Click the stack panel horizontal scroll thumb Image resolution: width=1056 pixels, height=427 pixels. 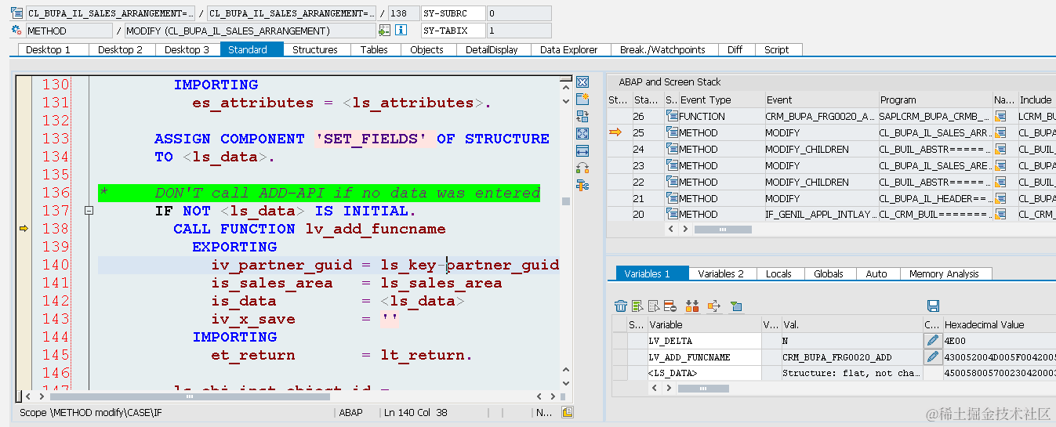click(x=723, y=230)
